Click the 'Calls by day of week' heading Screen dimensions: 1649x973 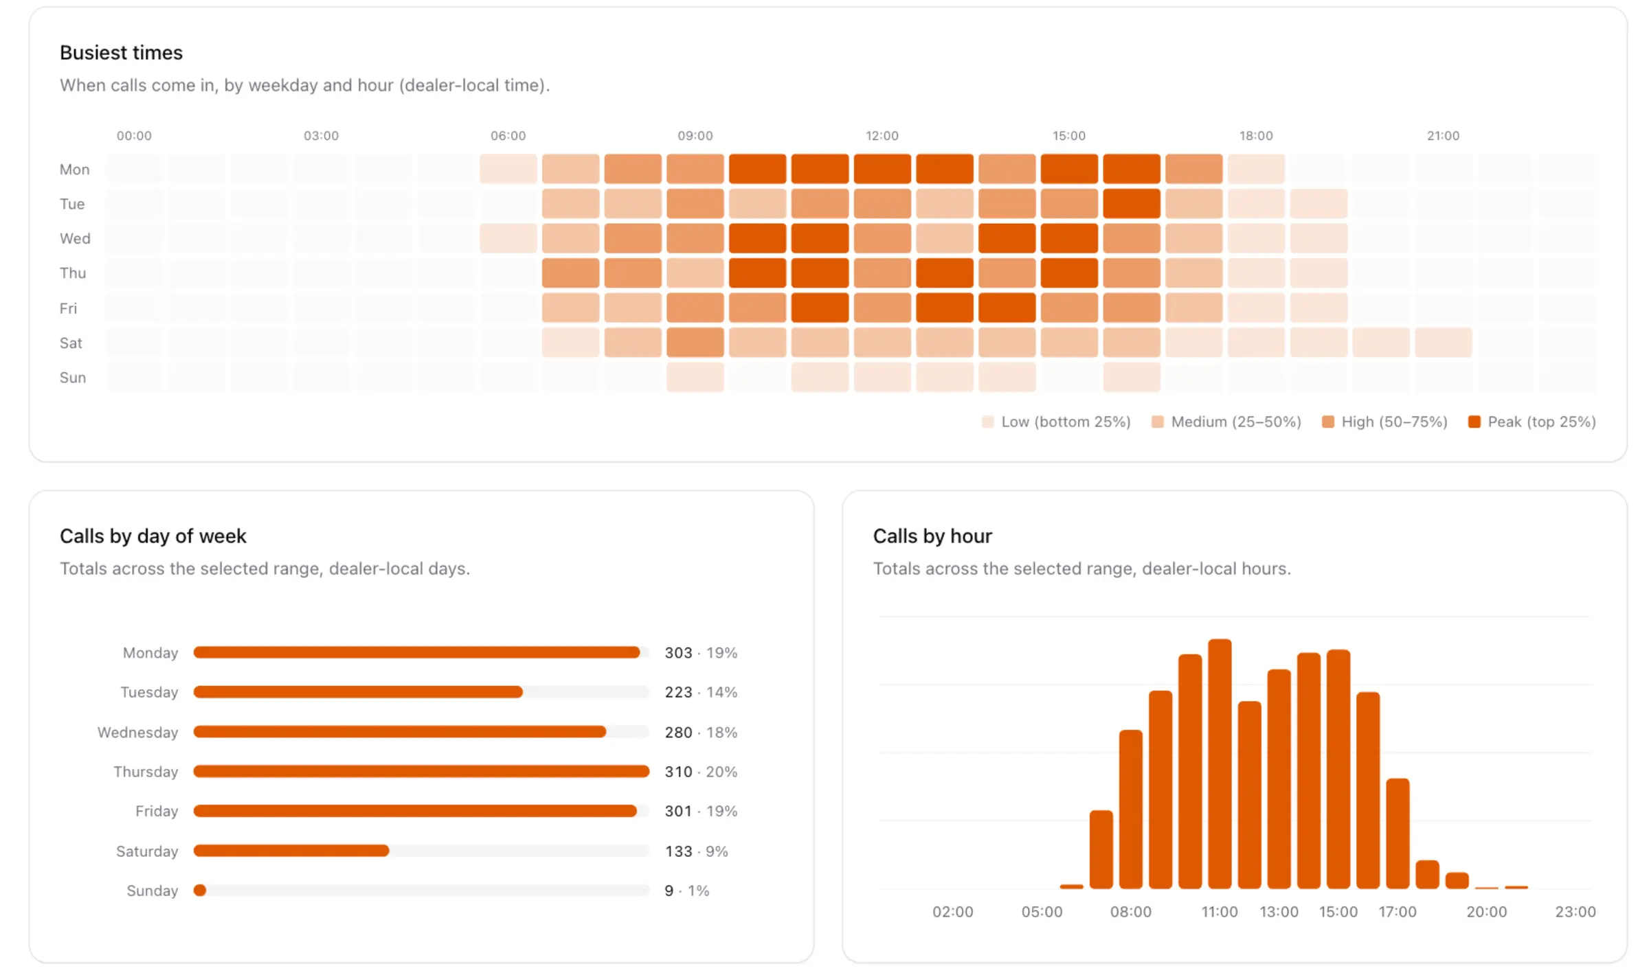pos(153,536)
